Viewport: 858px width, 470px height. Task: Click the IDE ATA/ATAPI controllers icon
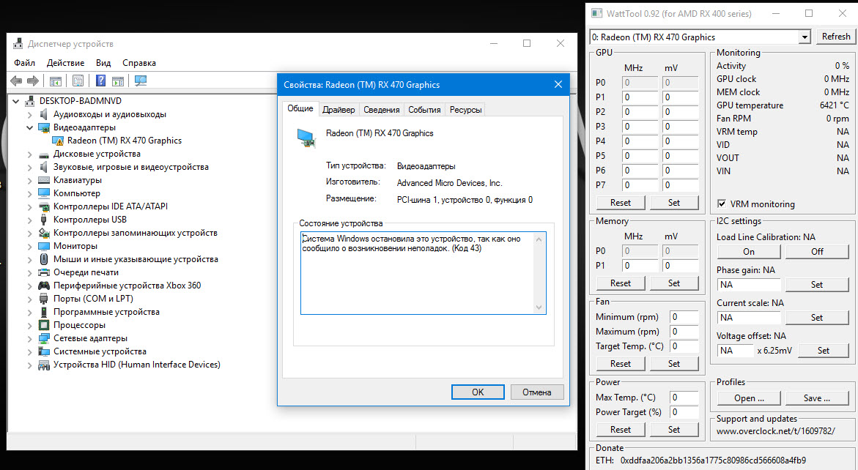pyautogui.click(x=44, y=206)
